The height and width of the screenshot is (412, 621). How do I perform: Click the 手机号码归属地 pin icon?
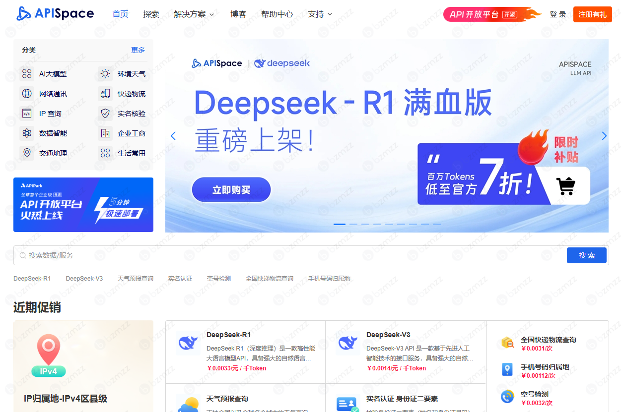[x=507, y=370]
